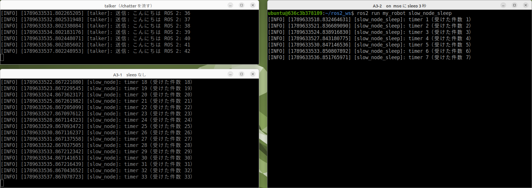
Task: Maximize the A3-2 terminal window
Action: pyautogui.click(x=514, y=5)
